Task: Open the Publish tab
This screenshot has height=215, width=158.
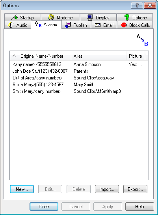Action: coord(76,25)
